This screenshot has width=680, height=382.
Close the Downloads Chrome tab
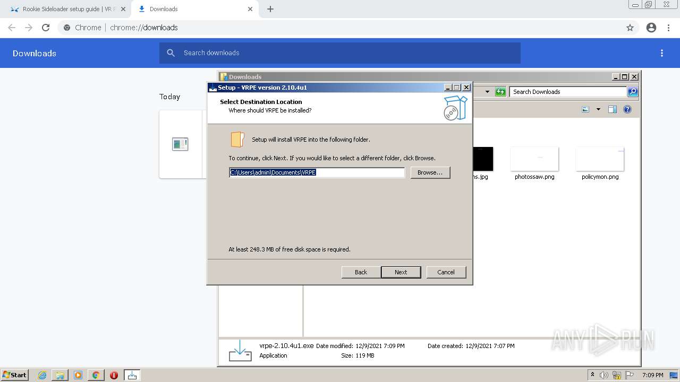click(250, 9)
